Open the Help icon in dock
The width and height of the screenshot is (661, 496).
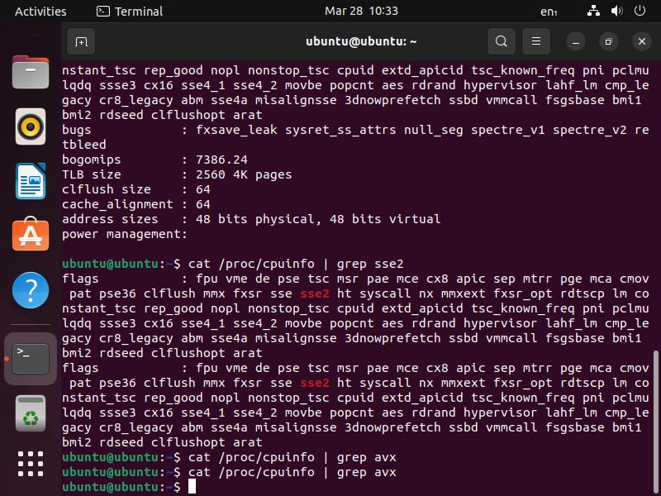coord(31,290)
